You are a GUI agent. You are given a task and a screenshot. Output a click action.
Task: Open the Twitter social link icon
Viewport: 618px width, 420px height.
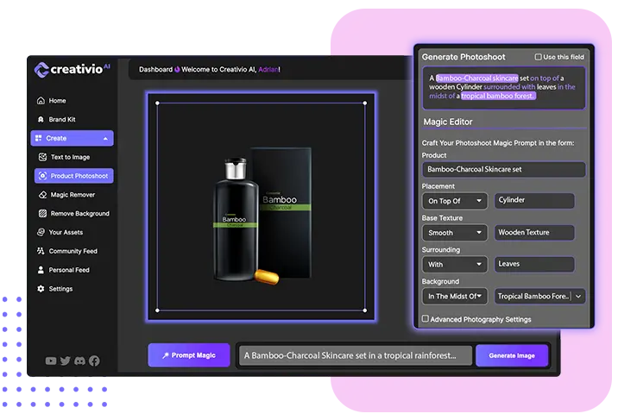click(x=66, y=360)
